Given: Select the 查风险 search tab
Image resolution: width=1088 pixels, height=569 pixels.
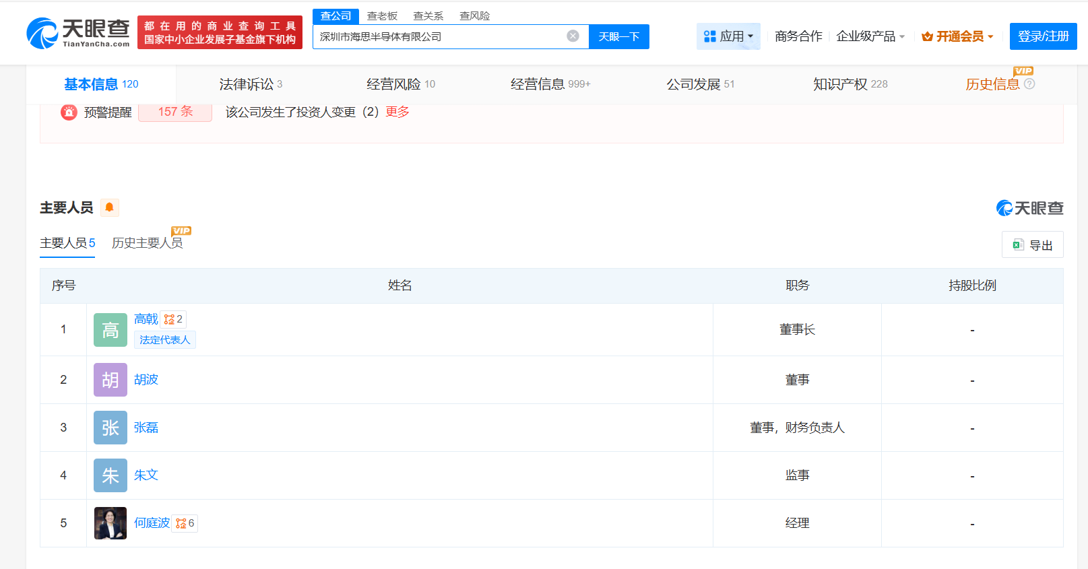Looking at the screenshot, I should pyautogui.click(x=474, y=16).
